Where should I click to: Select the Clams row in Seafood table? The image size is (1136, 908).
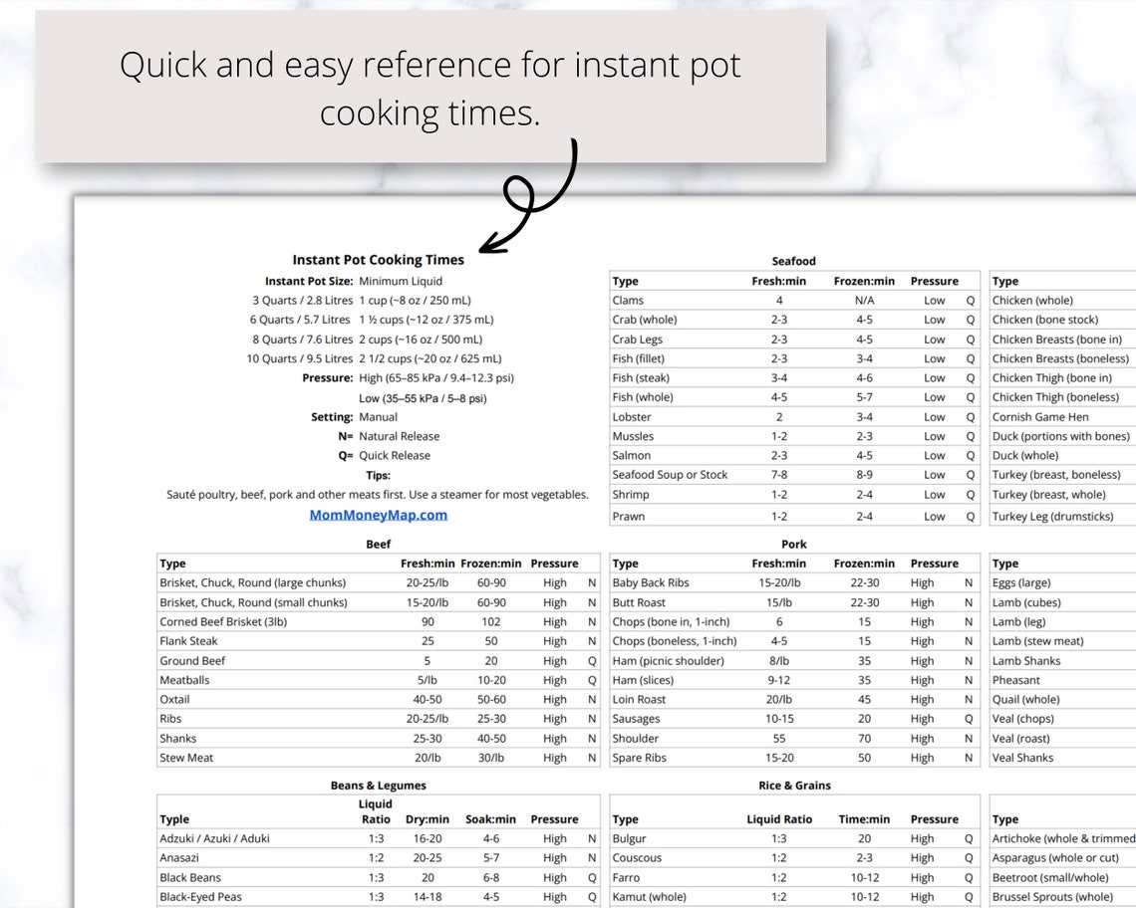630,300
